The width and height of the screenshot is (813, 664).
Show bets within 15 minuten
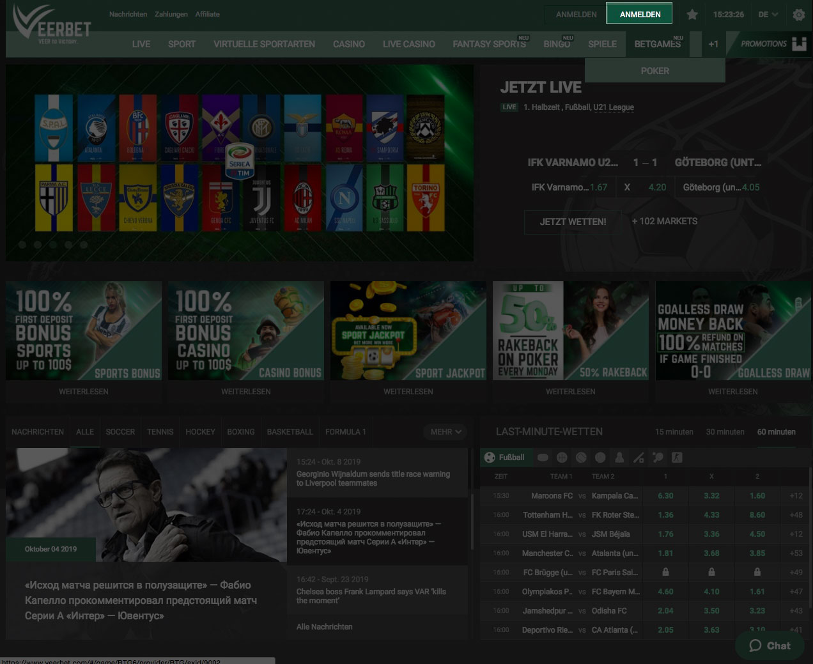pyautogui.click(x=674, y=432)
